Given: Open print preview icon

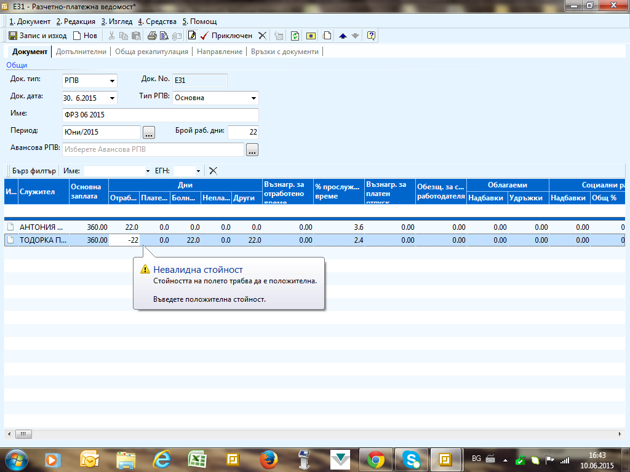Looking at the screenshot, I should (x=164, y=36).
